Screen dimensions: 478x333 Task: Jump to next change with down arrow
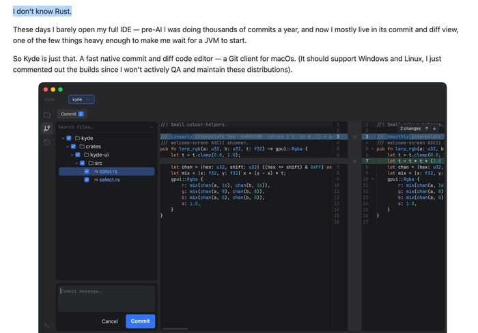434,129
